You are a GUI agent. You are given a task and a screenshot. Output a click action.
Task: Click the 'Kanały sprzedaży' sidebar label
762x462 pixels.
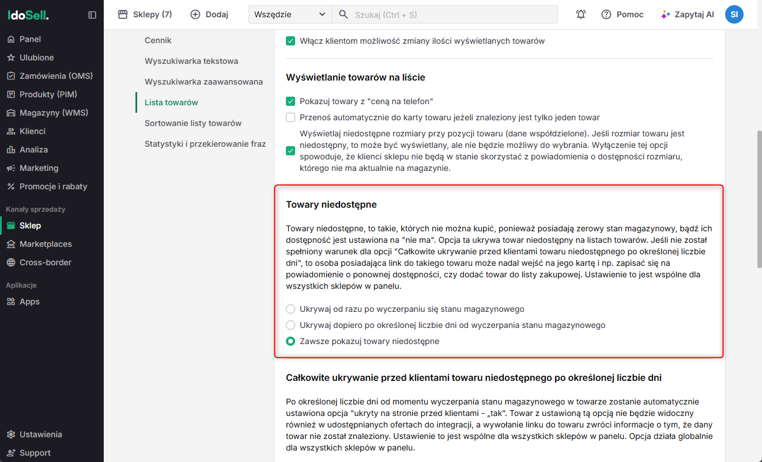[x=36, y=209]
